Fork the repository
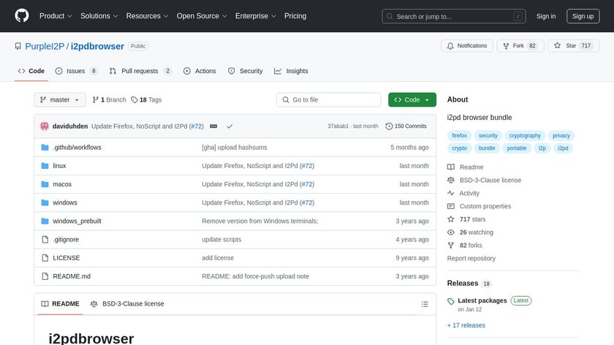 point(519,46)
